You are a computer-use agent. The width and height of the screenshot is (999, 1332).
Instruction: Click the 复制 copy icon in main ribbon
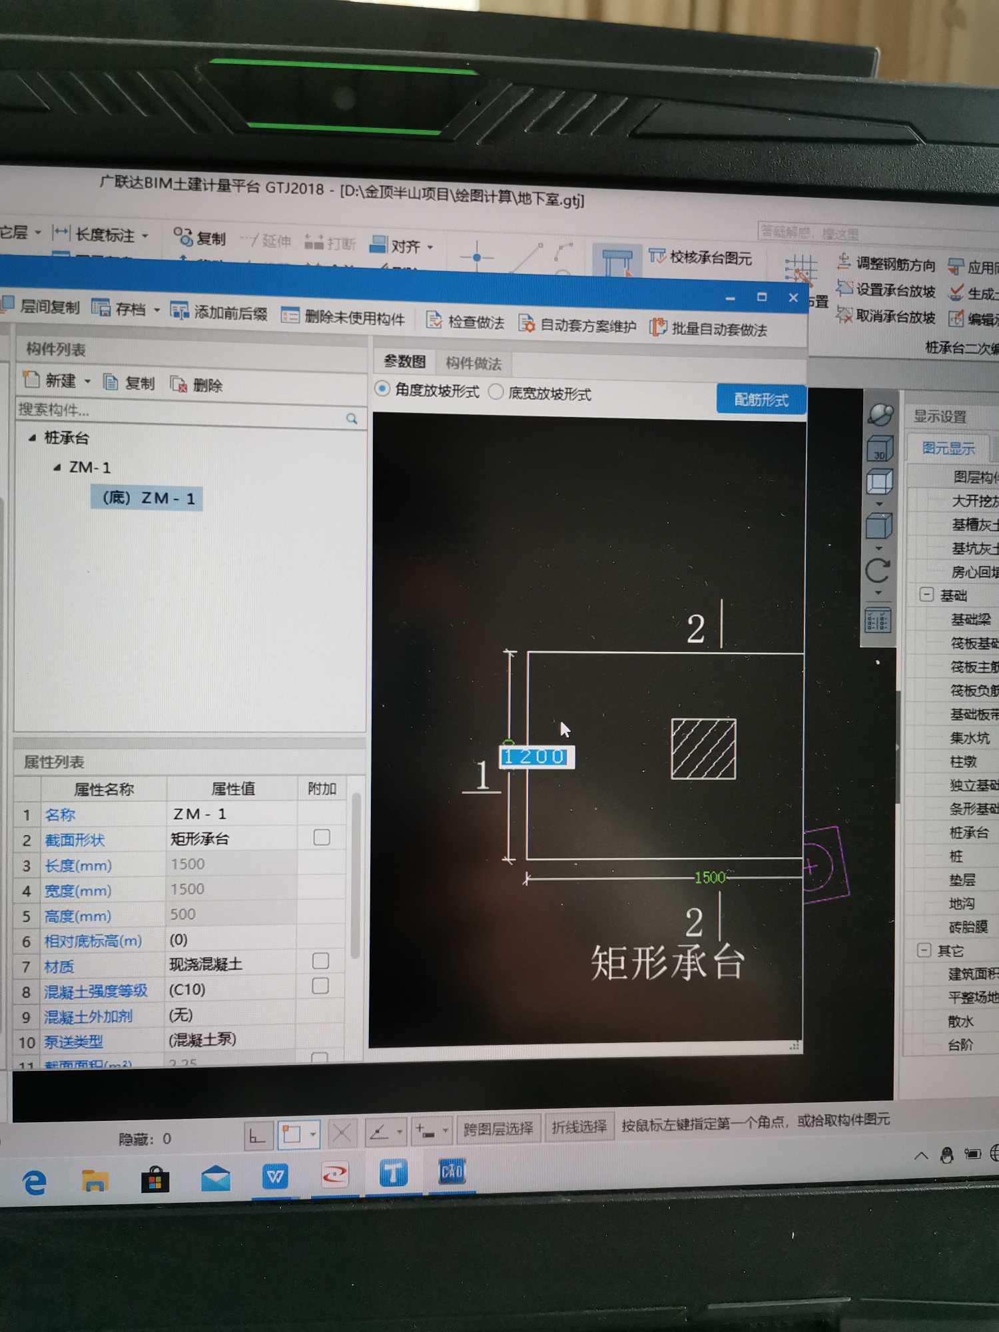pos(182,236)
